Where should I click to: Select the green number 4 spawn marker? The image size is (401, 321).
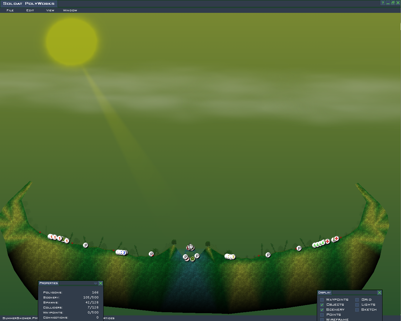click(x=323, y=243)
